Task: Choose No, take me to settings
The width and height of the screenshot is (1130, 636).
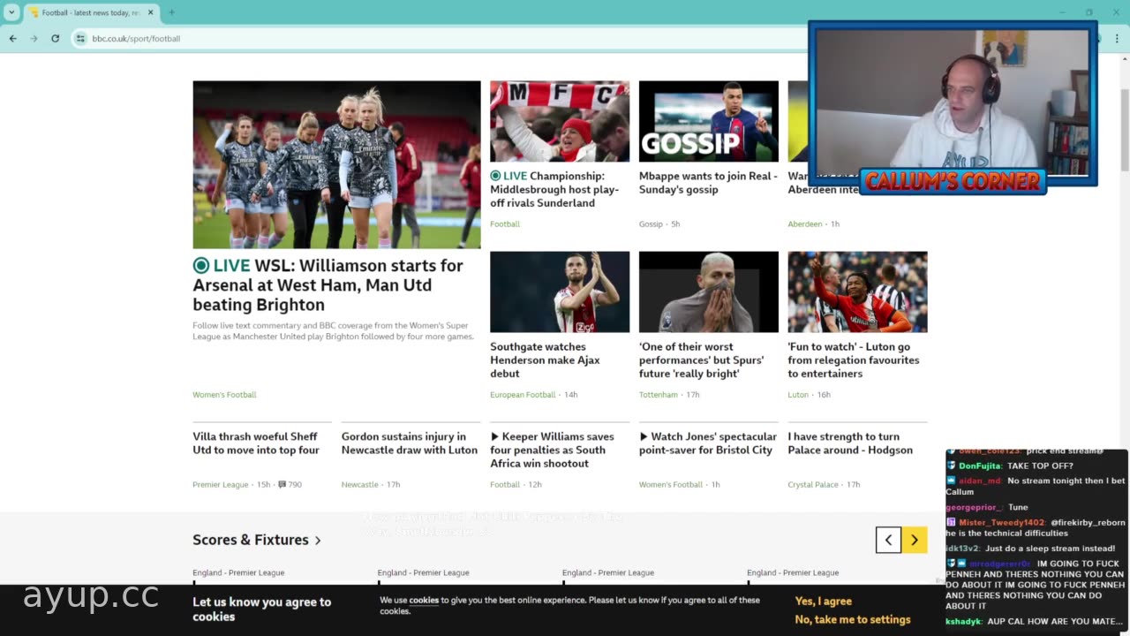Action: pyautogui.click(x=853, y=619)
